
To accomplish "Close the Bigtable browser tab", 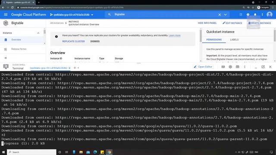I will pyautogui.click(x=33, y=3).
